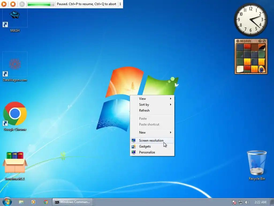Open Windows Media Player taskbar icon
This screenshot has height=206, width=274.
33,202
